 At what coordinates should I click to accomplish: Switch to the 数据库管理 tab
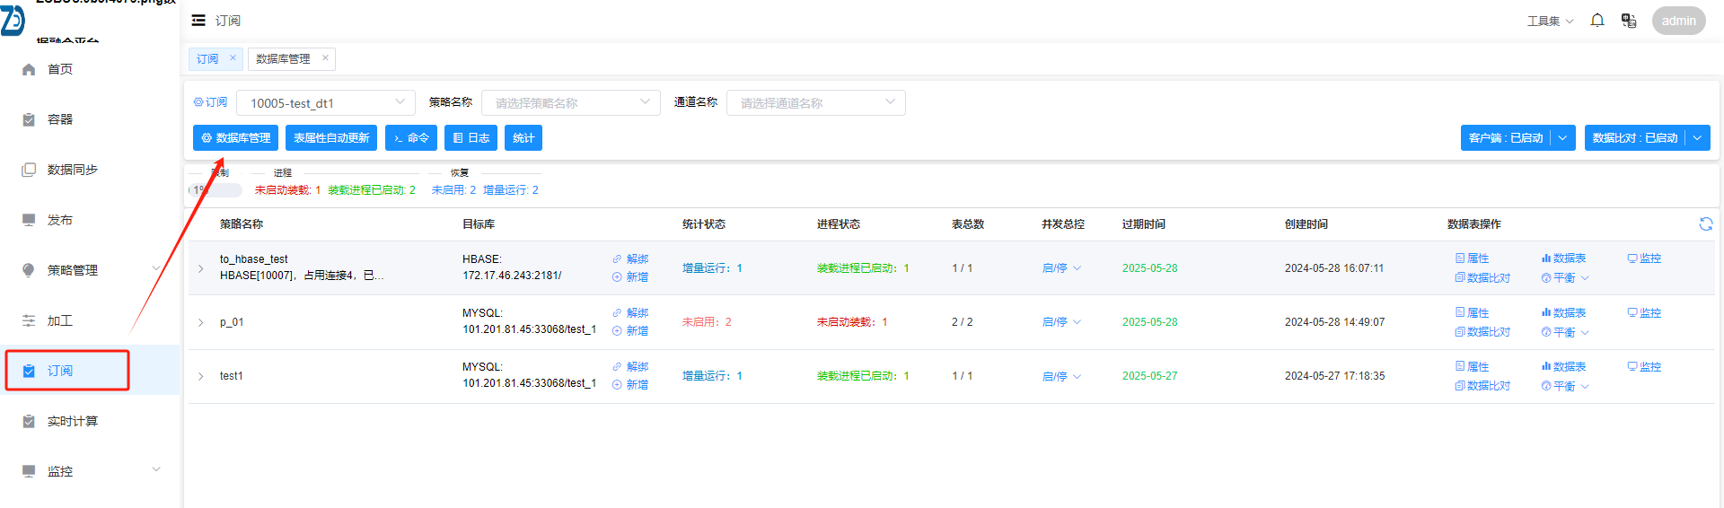[x=283, y=59]
